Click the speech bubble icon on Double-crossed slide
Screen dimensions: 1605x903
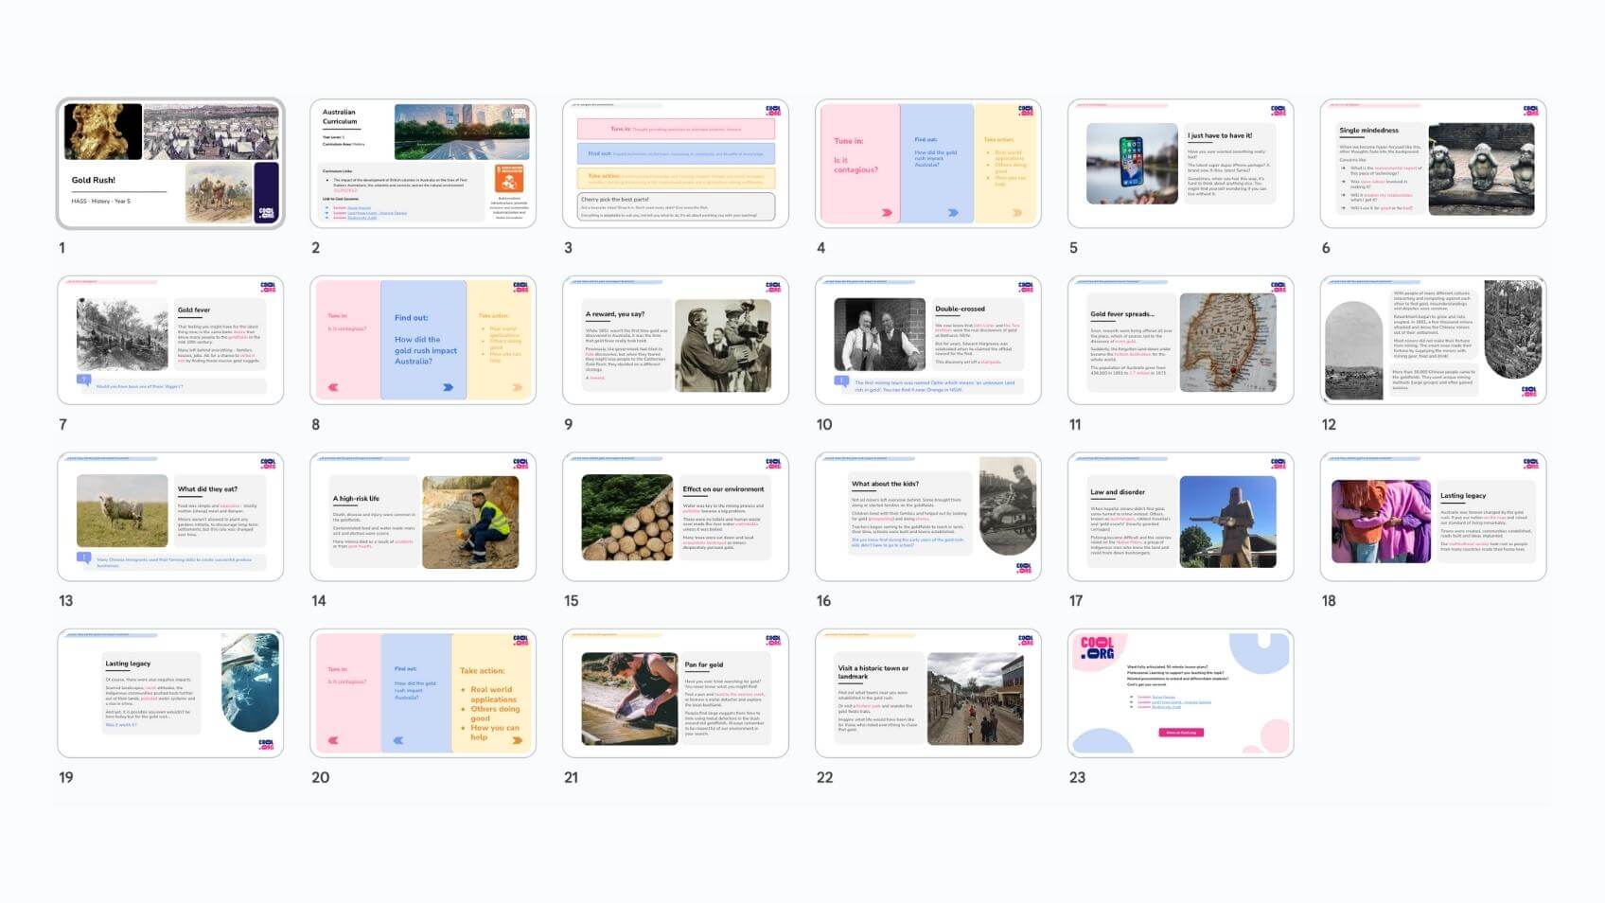coord(841,381)
